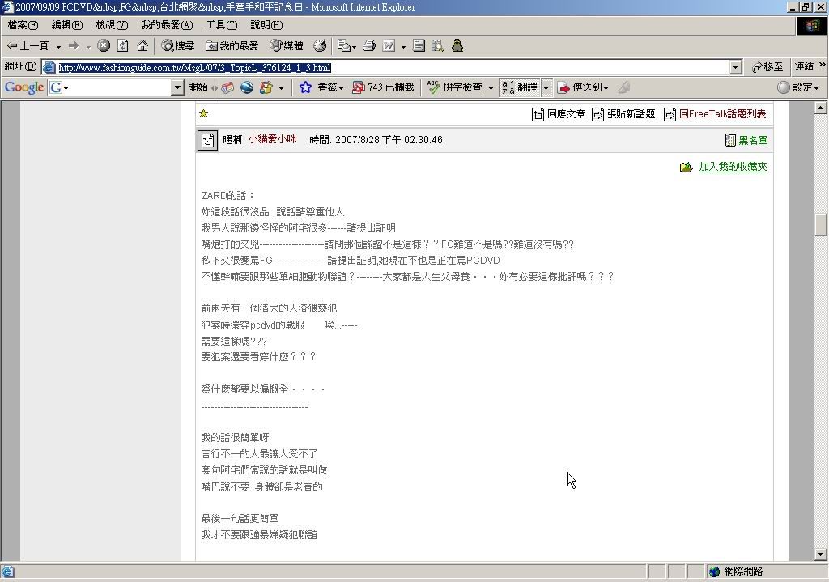Click the 回應文章 reply link
Viewport: 829px width, 582px height.
coord(565,114)
